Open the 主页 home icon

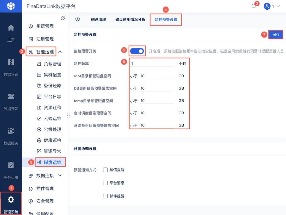point(11,28)
